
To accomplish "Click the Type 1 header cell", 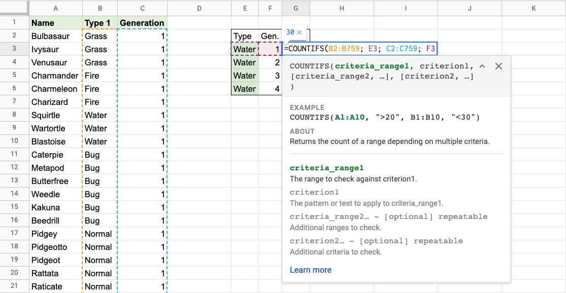I will coord(99,23).
